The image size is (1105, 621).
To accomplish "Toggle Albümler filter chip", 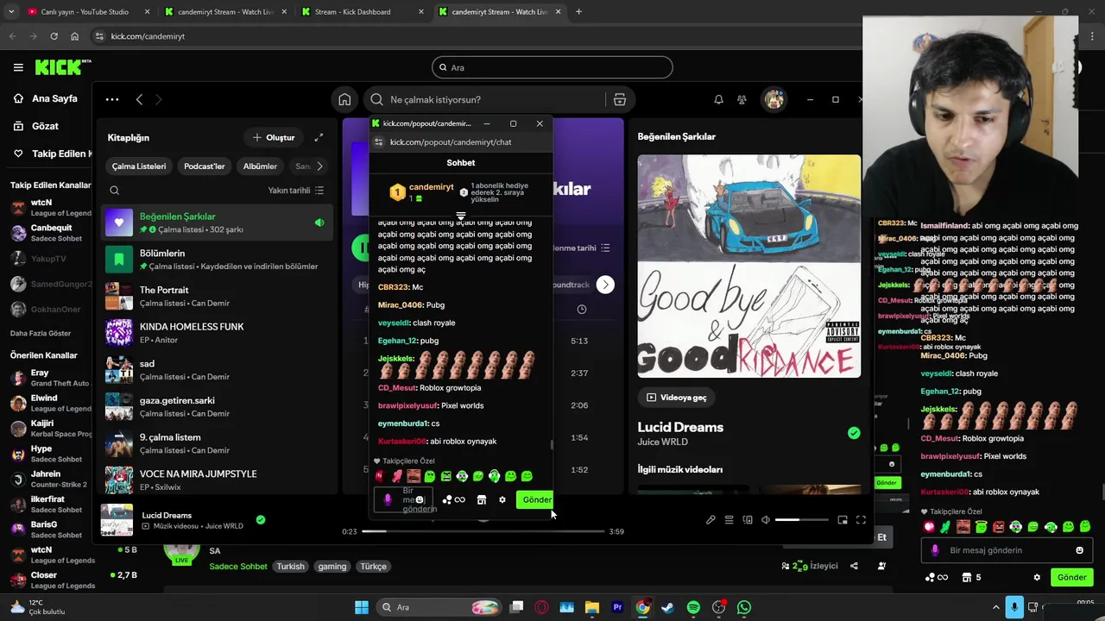I will 260,166.
